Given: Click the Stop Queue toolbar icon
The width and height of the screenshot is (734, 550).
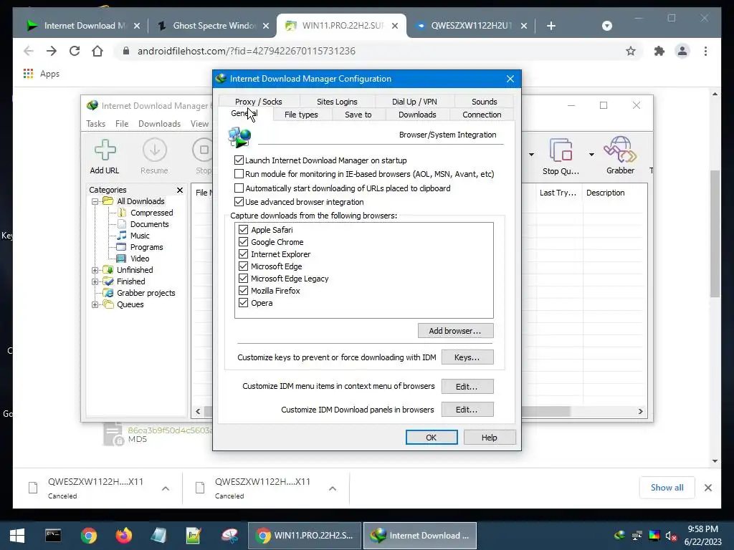Looking at the screenshot, I should (x=561, y=155).
